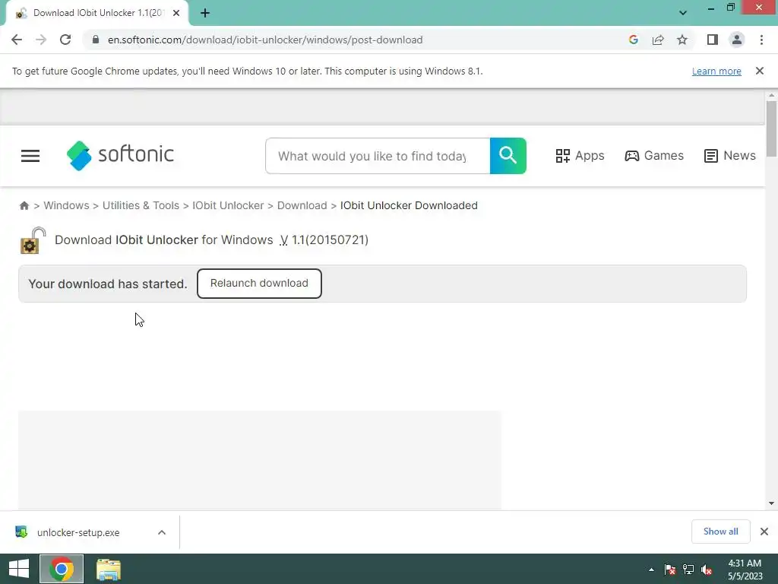Reload the current page

coord(65,40)
